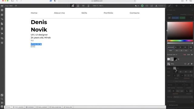
Task: Toggle italic text style
Action: 178,75
